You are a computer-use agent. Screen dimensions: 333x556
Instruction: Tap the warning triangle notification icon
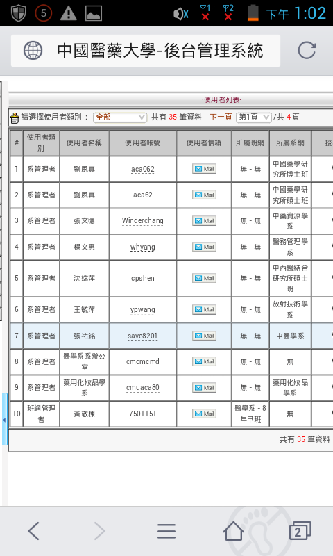[x=69, y=13]
